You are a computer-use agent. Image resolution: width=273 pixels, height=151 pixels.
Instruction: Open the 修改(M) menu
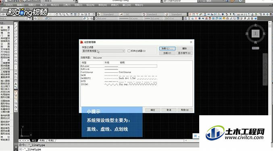tap(103, 5)
